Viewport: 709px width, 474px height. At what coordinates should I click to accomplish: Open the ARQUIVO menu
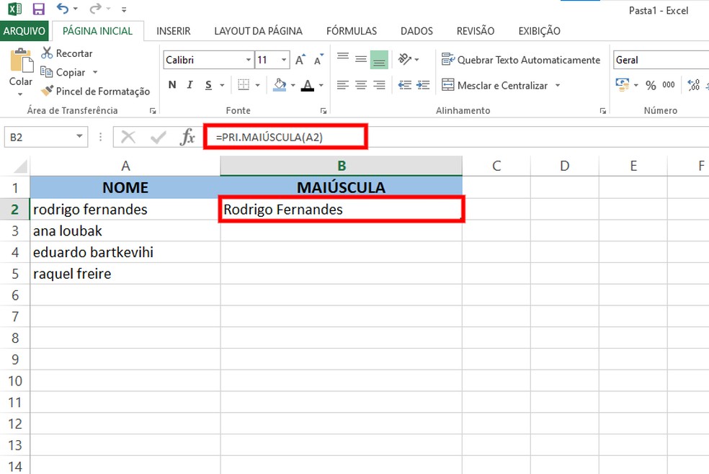click(24, 31)
